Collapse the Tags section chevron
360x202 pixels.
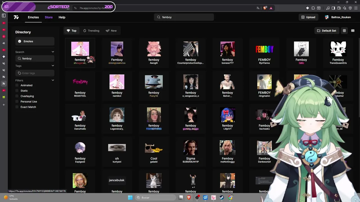53,66
